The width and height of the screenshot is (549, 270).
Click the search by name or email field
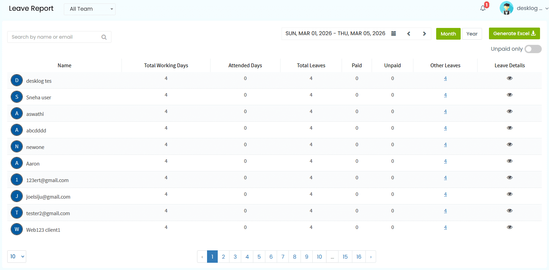(x=59, y=37)
